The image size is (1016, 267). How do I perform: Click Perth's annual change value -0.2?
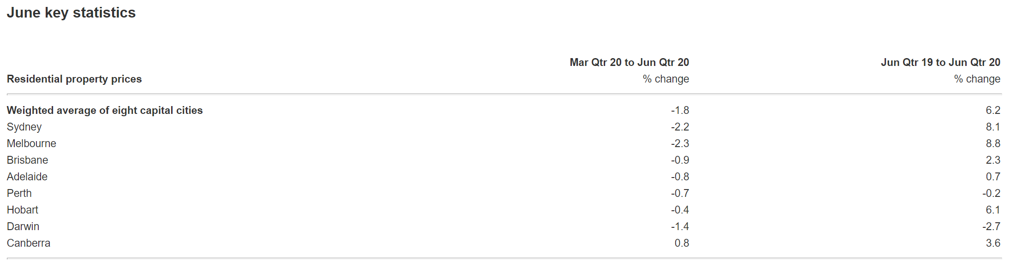(991, 193)
